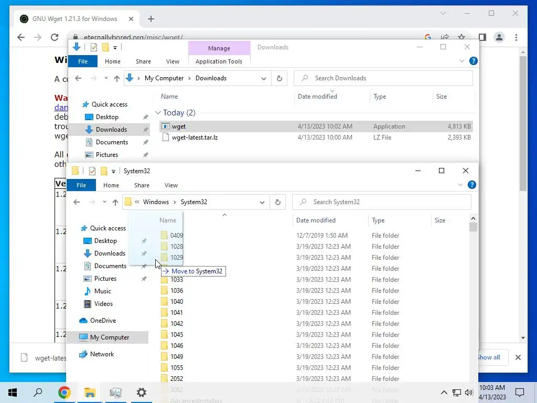
Task: Go back in the Downloads window
Action: tap(78, 78)
